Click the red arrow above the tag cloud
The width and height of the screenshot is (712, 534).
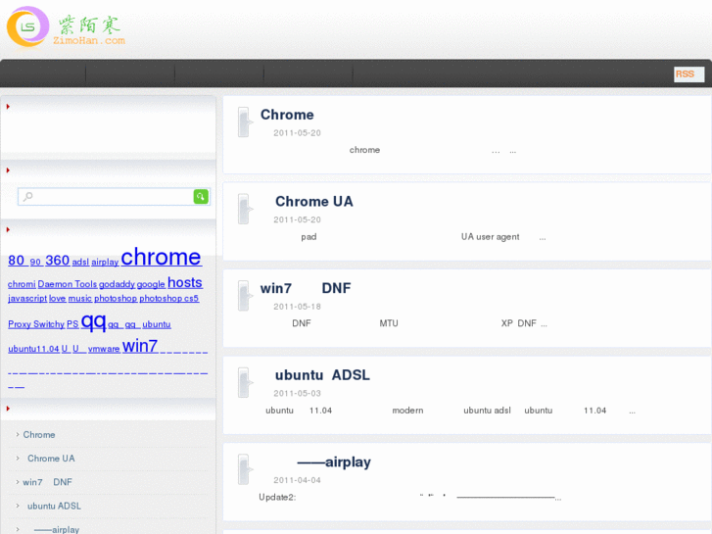click(x=8, y=229)
